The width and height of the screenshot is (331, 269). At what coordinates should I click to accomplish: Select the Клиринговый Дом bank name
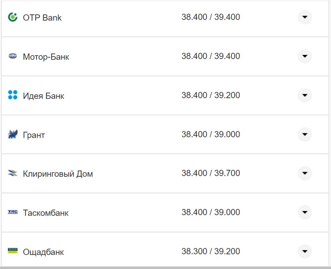click(58, 174)
